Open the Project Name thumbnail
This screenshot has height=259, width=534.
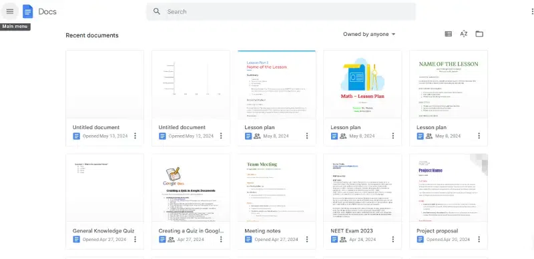[x=449, y=188]
